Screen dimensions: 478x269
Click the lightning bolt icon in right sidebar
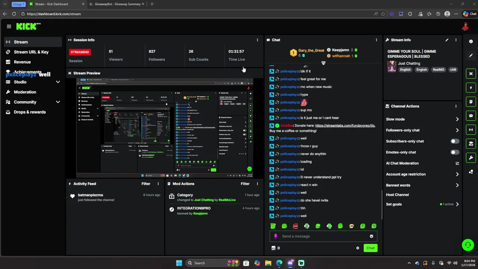471,88
